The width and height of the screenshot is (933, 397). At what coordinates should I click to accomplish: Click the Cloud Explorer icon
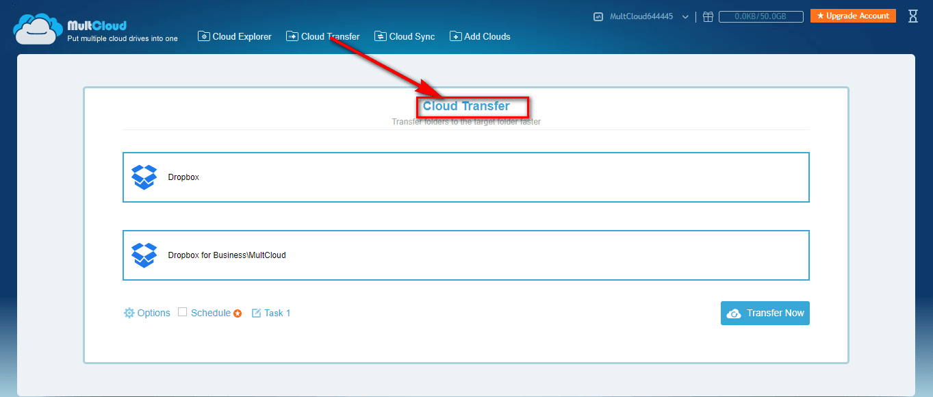(204, 36)
